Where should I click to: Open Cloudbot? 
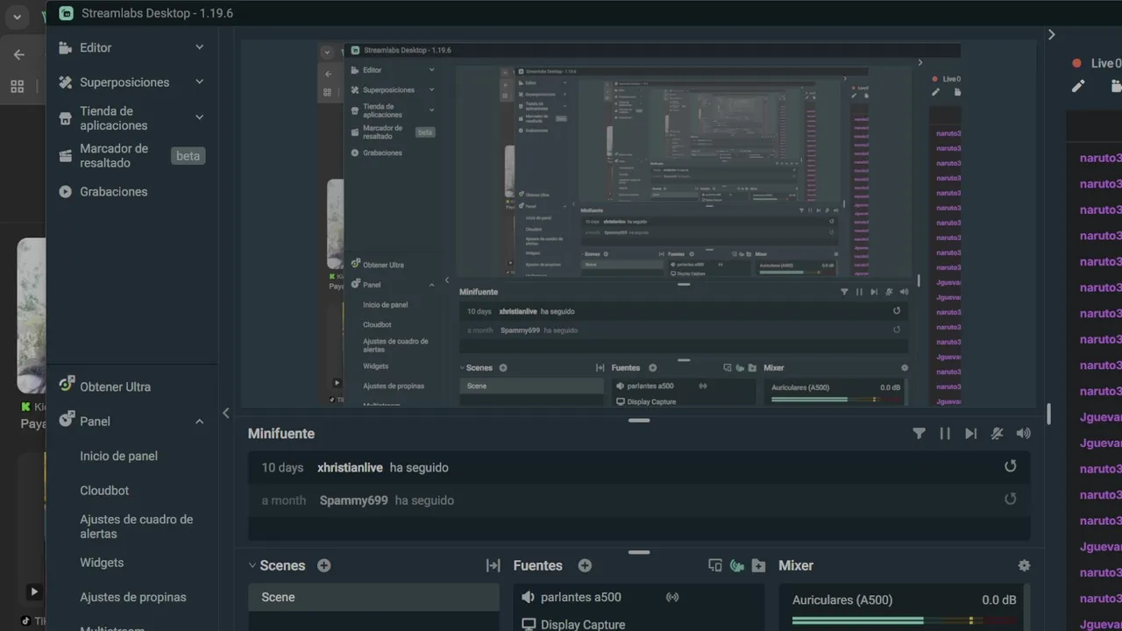coord(104,491)
